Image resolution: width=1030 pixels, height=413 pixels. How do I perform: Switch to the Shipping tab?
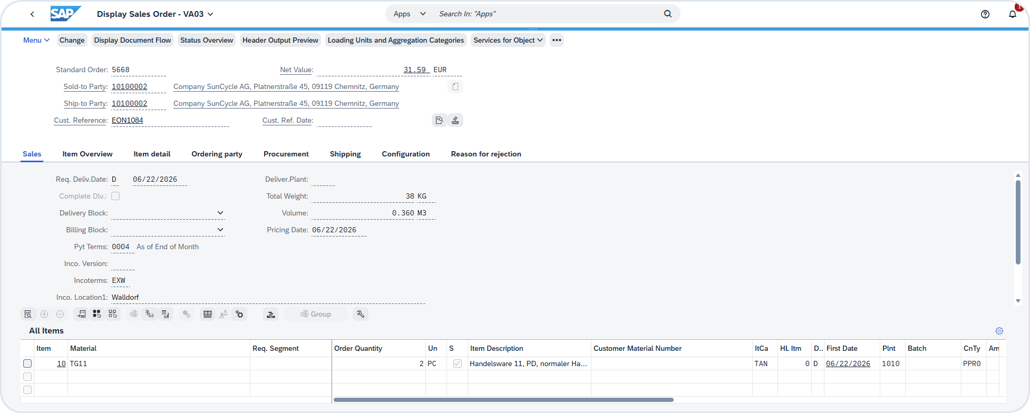[x=345, y=154]
